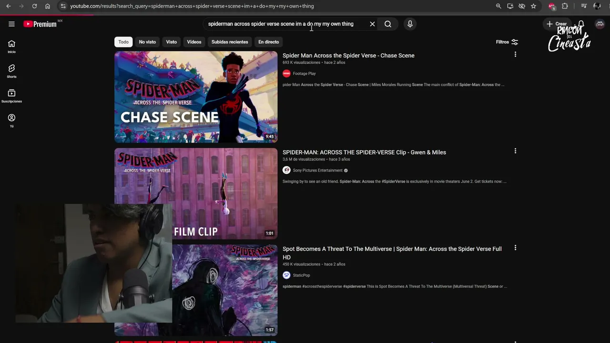The image size is (610, 343).
Task: Click the '3,6 M de visualizaciones' metadata text
Action: coord(304,159)
